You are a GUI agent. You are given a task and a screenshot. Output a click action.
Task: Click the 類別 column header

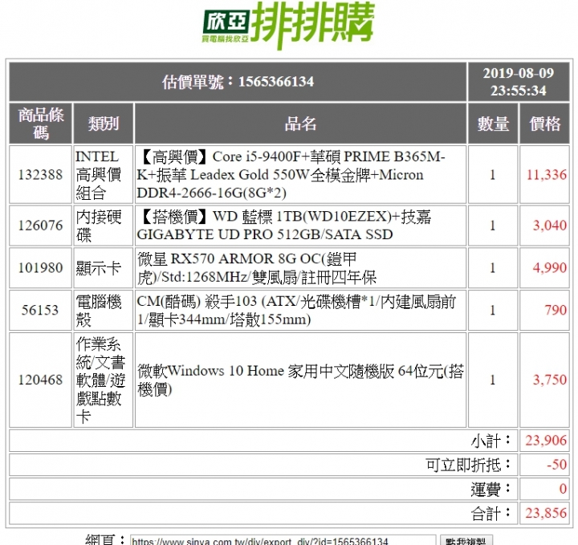click(x=104, y=124)
